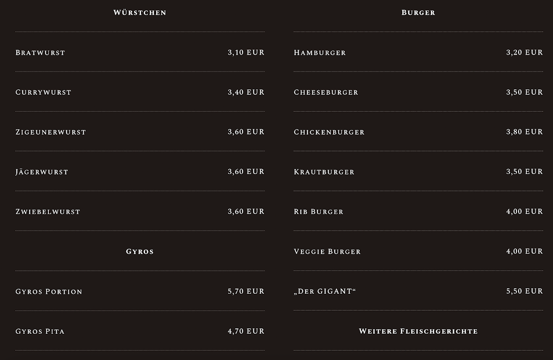Viewport: 553px width, 360px height.
Task: Click the Gyros Pita entry
Action: pyautogui.click(x=40, y=331)
